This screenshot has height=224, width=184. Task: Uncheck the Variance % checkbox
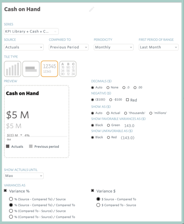click(5, 190)
